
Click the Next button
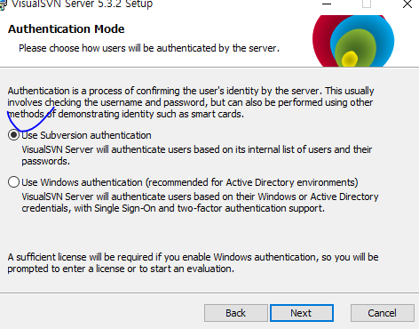[x=302, y=313]
